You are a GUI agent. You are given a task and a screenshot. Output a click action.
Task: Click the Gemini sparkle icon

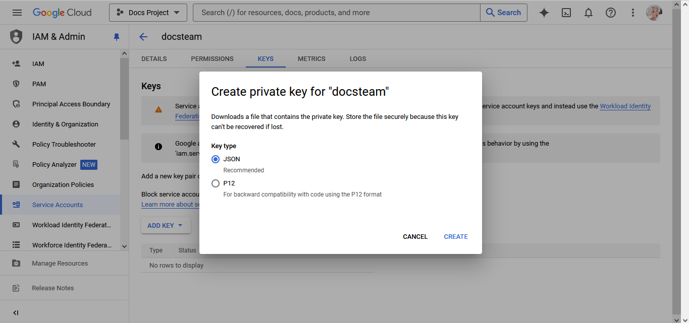click(x=544, y=13)
